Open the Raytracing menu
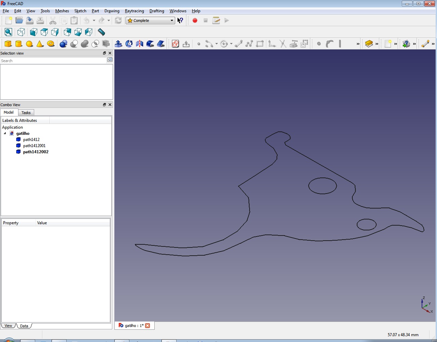The height and width of the screenshot is (342, 437). pyautogui.click(x=135, y=11)
